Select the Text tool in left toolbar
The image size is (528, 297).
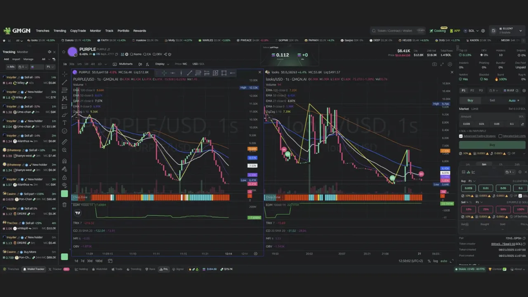tap(64, 123)
